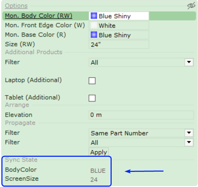Image resolution: width=198 pixels, height=187 pixels.
Task: Click Additional Products Filter field showing All
Action: tap(141, 62)
